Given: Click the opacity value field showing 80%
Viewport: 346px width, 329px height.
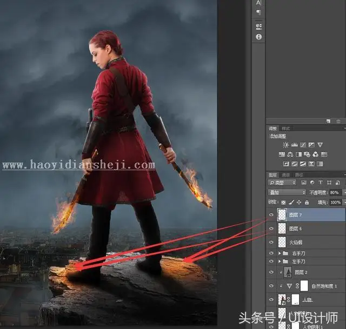Looking at the screenshot, I should coord(335,192).
